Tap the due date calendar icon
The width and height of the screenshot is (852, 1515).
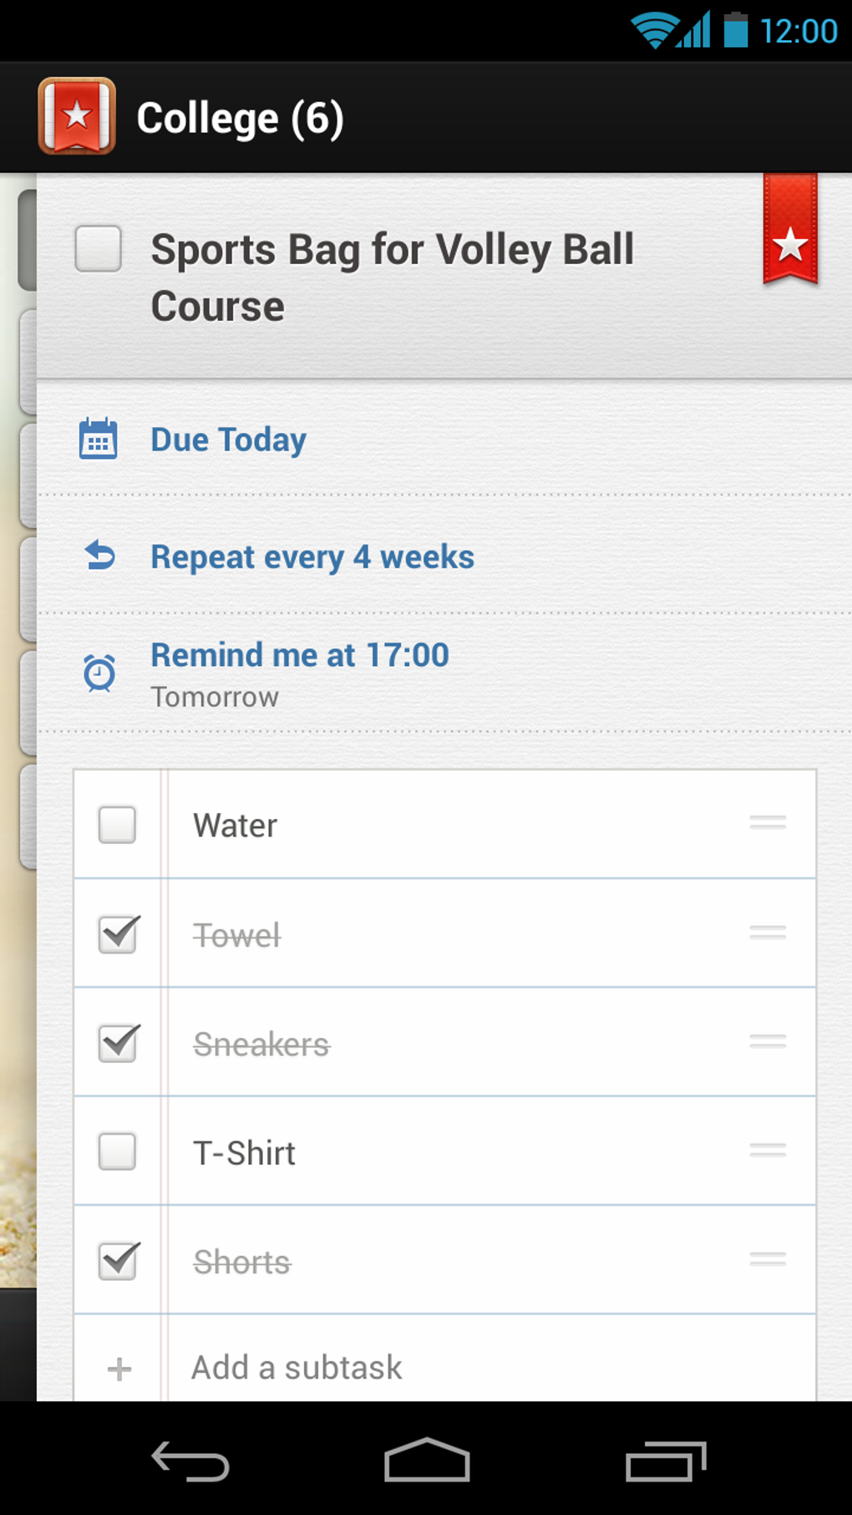tap(98, 439)
